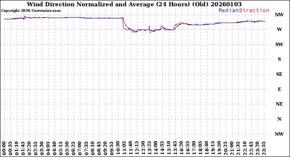290x157 pixels.
Task: Click the chart title text
Action: click(x=134, y=4)
